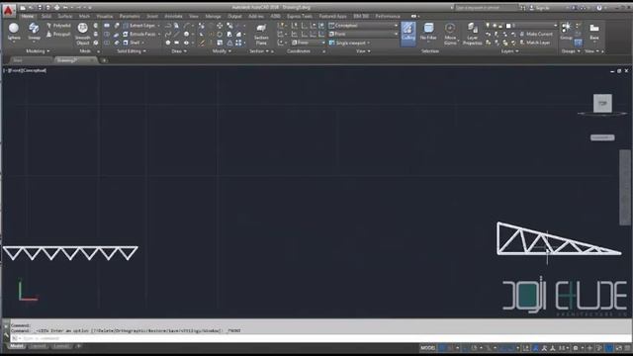Open the AutoCAD application menu logo
Image resolution: width=633 pixels, height=356 pixels.
click(x=8, y=10)
